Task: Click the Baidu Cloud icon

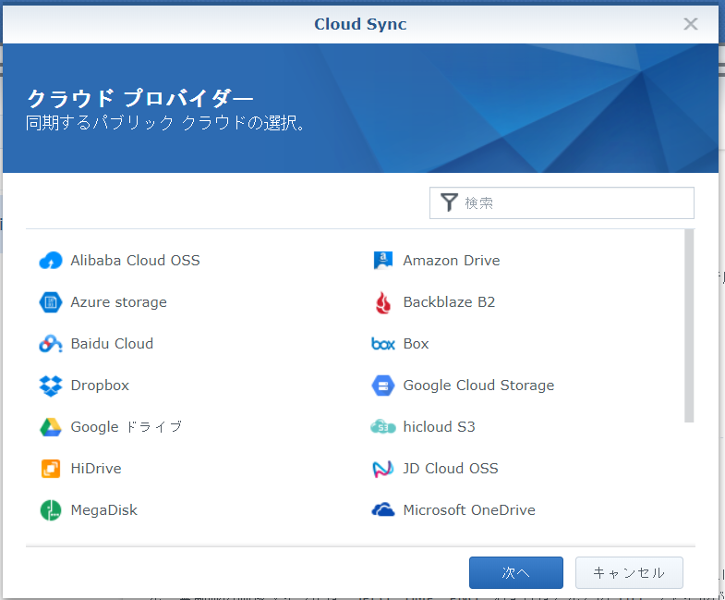Action: click(51, 344)
